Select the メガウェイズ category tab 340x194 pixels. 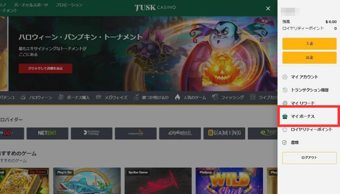[x=116, y=97]
